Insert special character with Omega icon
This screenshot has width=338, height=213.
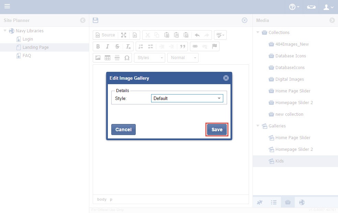tap(127, 58)
